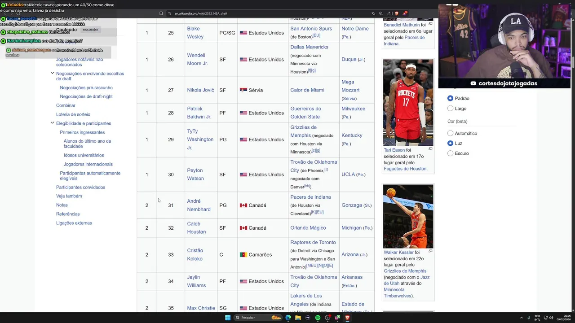Image resolution: width=575 pixels, height=323 pixels.
Task: Go to Loteria de sorteio section
Action: [x=73, y=114]
